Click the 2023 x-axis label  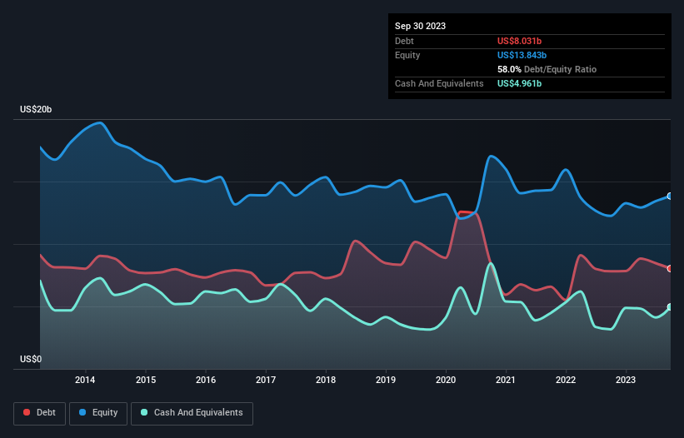point(626,380)
